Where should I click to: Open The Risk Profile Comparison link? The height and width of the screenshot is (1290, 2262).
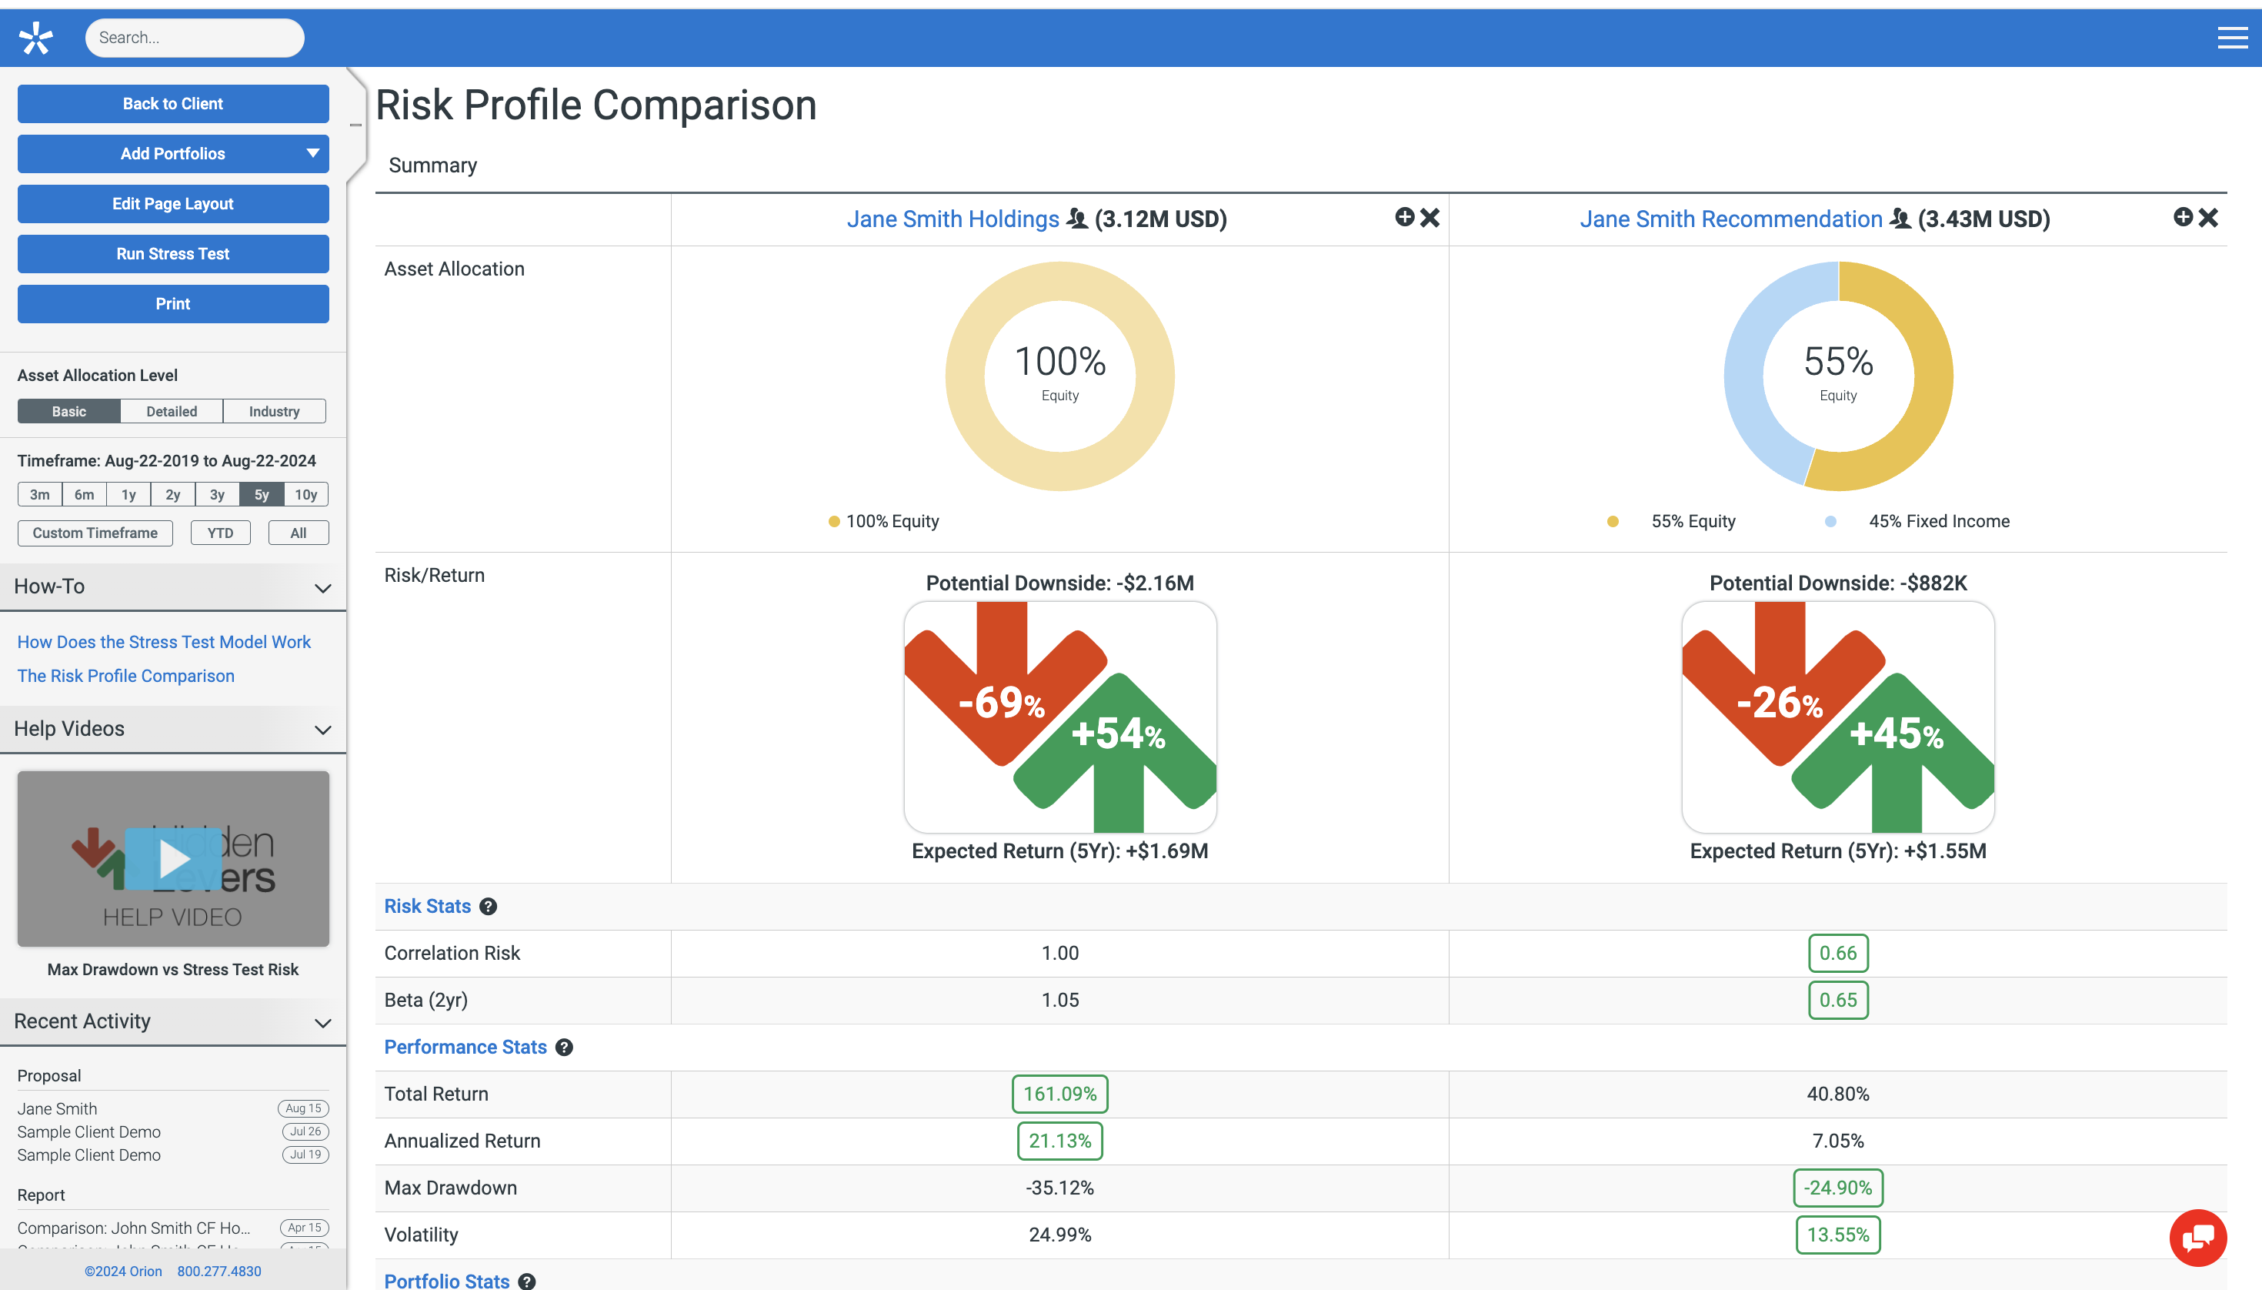125,676
